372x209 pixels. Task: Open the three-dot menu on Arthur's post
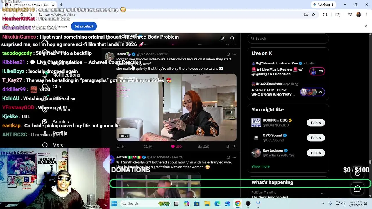pyautogui.click(x=234, y=157)
